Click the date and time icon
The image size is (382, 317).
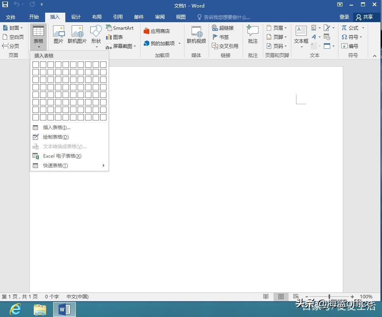click(x=327, y=37)
